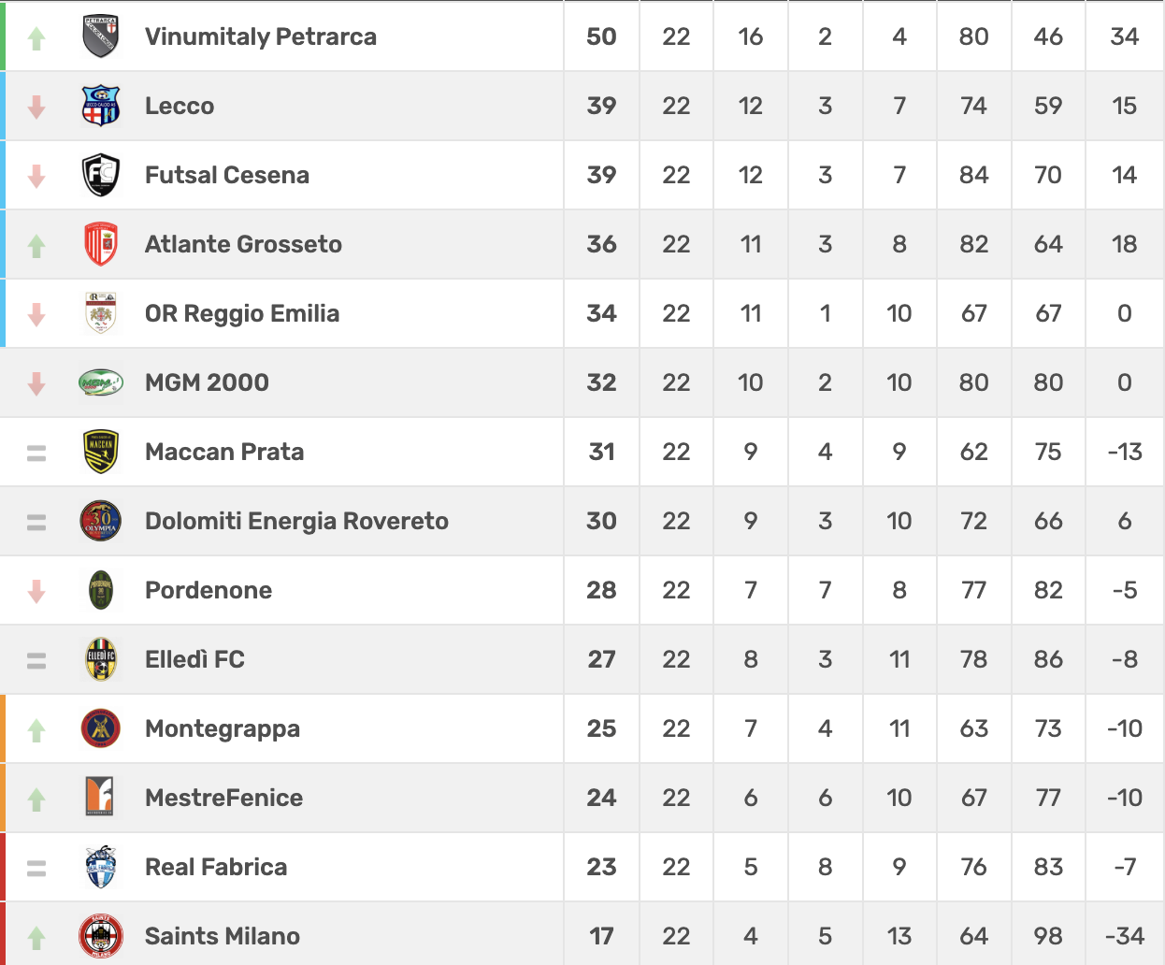Click the green up arrow beside Vinumitaly Petrarca
1165x965 pixels.
[36, 38]
